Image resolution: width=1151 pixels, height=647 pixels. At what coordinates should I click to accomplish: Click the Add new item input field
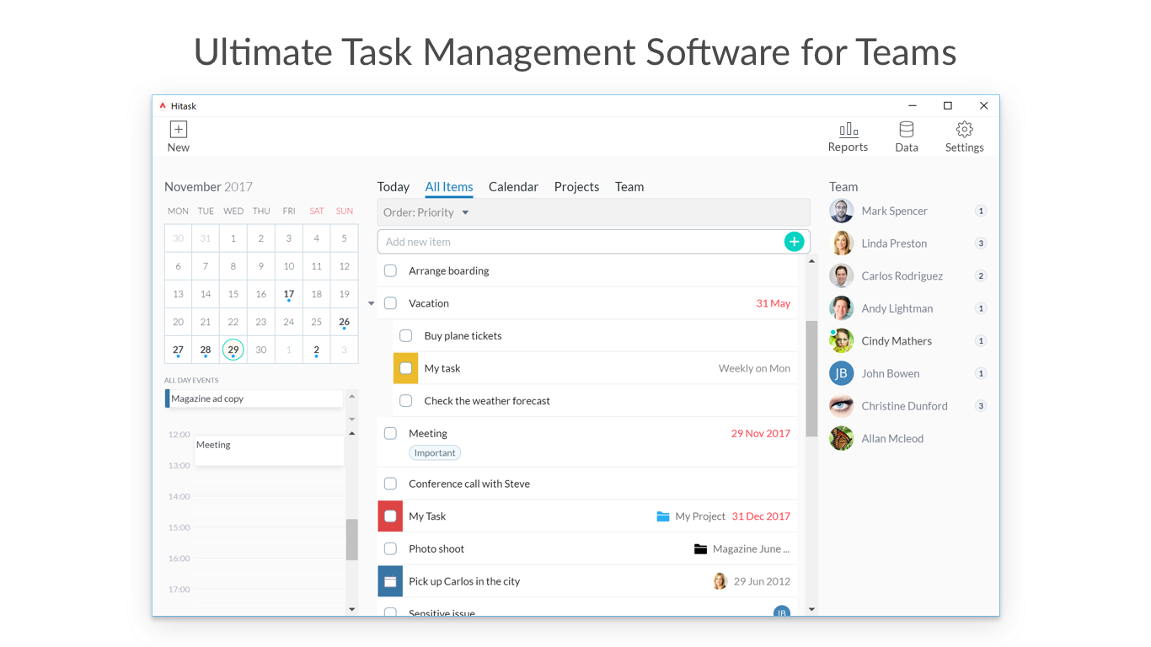click(548, 242)
